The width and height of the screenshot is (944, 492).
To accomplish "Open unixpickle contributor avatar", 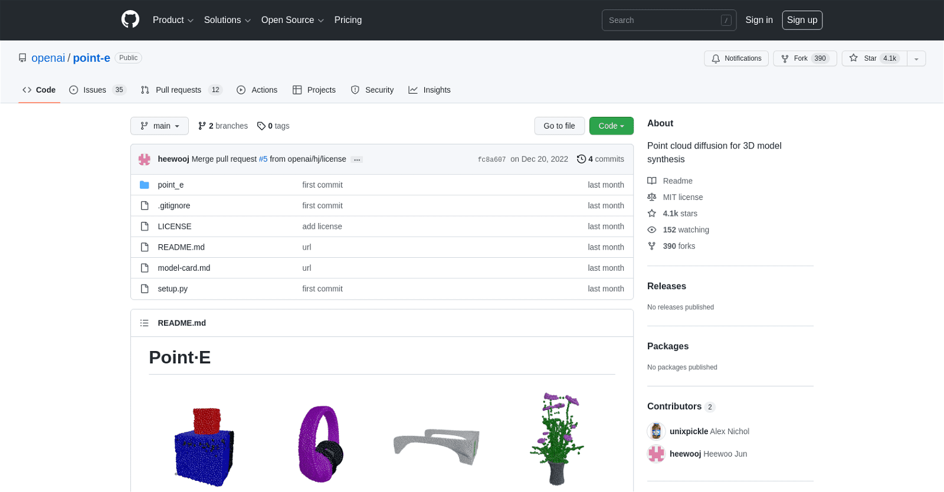I will click(x=656, y=431).
